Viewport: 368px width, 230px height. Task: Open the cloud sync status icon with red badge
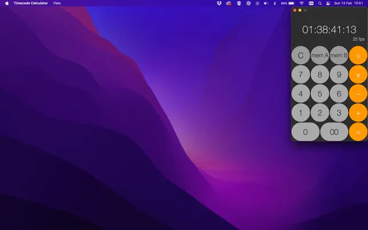point(229,3)
